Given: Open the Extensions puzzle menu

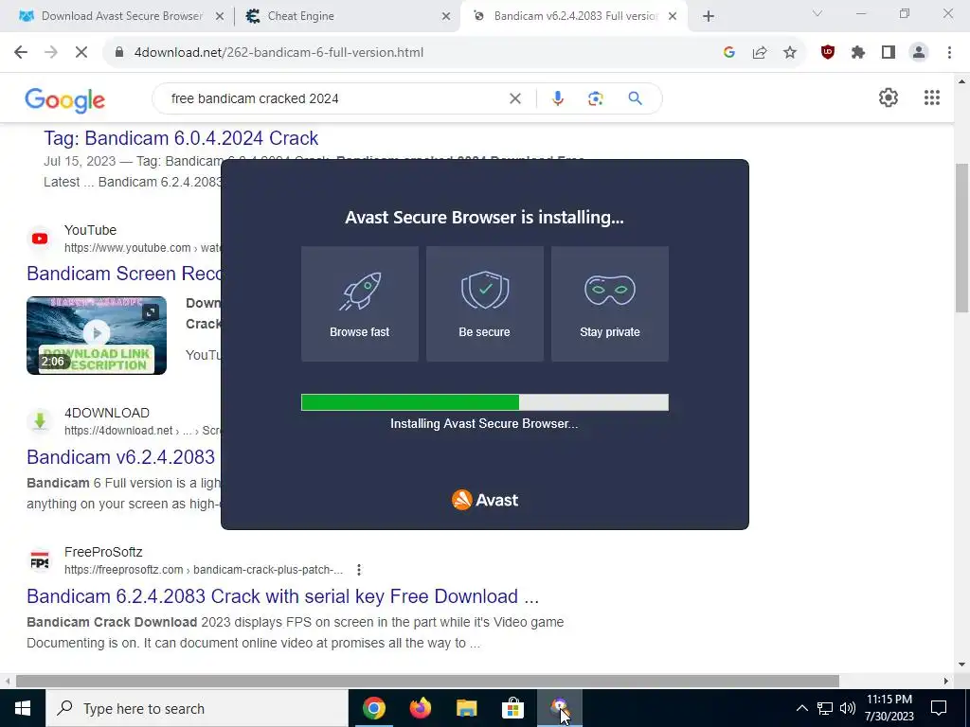Looking at the screenshot, I should point(858,53).
